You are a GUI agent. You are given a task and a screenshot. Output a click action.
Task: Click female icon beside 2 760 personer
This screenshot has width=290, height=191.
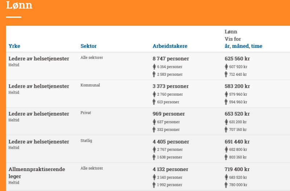coord(154,94)
